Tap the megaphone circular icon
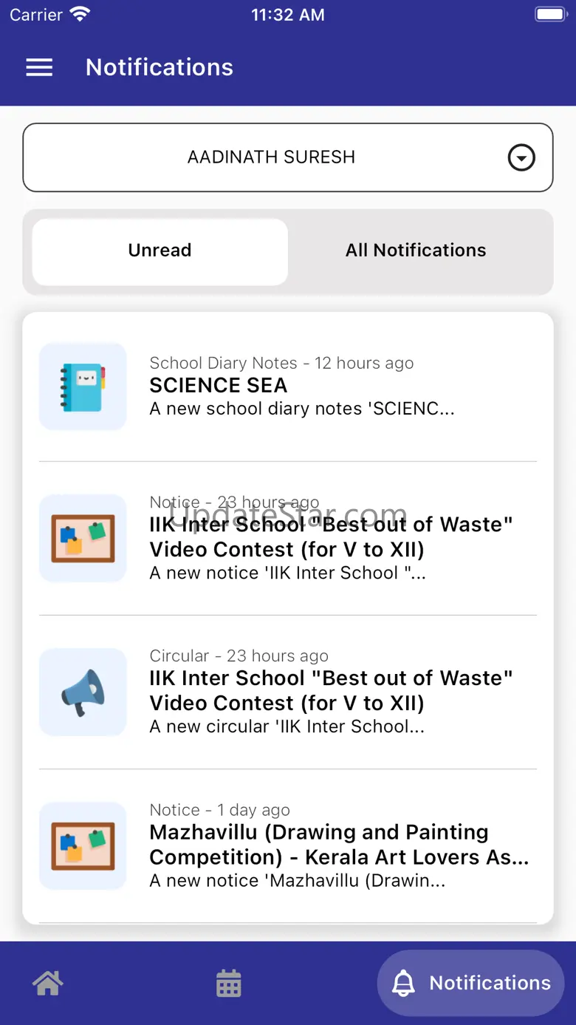 coord(83,692)
